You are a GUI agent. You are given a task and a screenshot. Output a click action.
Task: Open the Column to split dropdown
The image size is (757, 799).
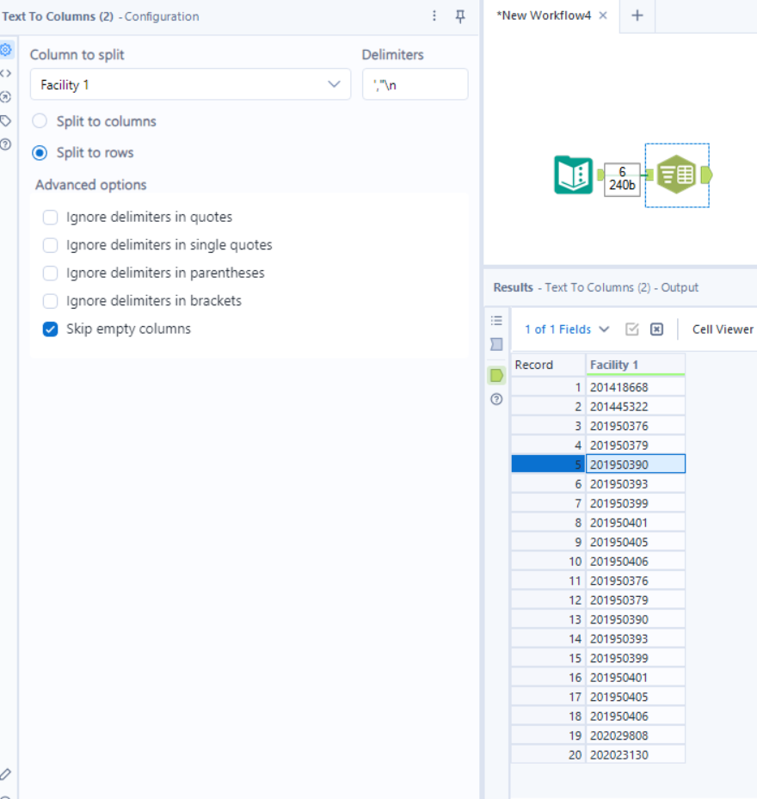click(x=190, y=84)
